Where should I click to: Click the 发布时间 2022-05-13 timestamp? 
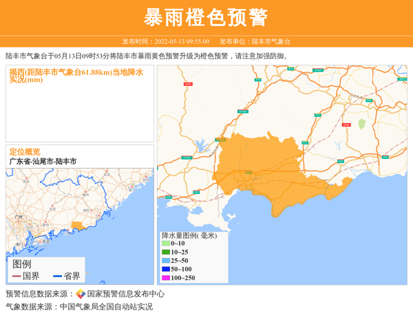[165, 41]
